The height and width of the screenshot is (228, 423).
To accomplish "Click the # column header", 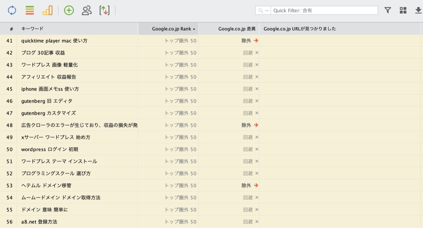I will [8, 29].
